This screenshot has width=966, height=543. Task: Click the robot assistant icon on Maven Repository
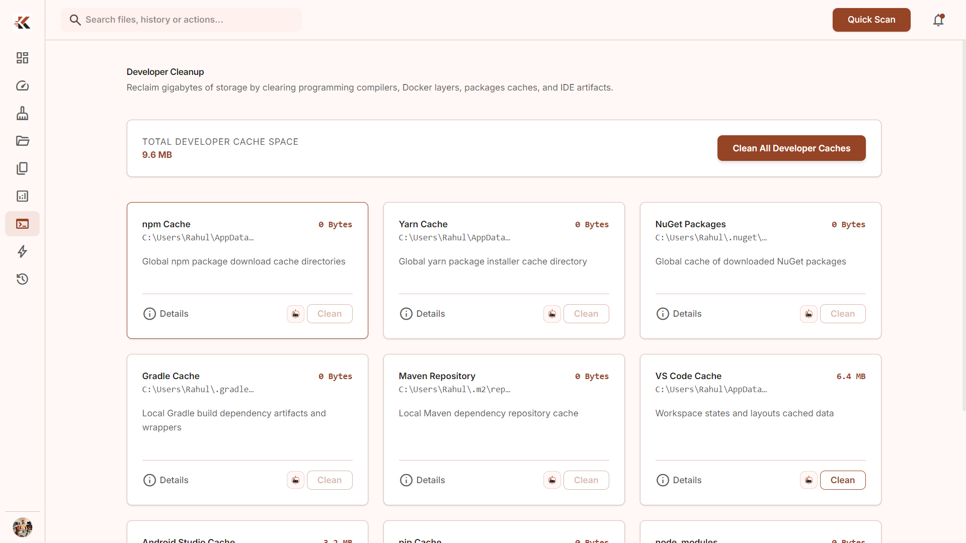[x=552, y=480]
